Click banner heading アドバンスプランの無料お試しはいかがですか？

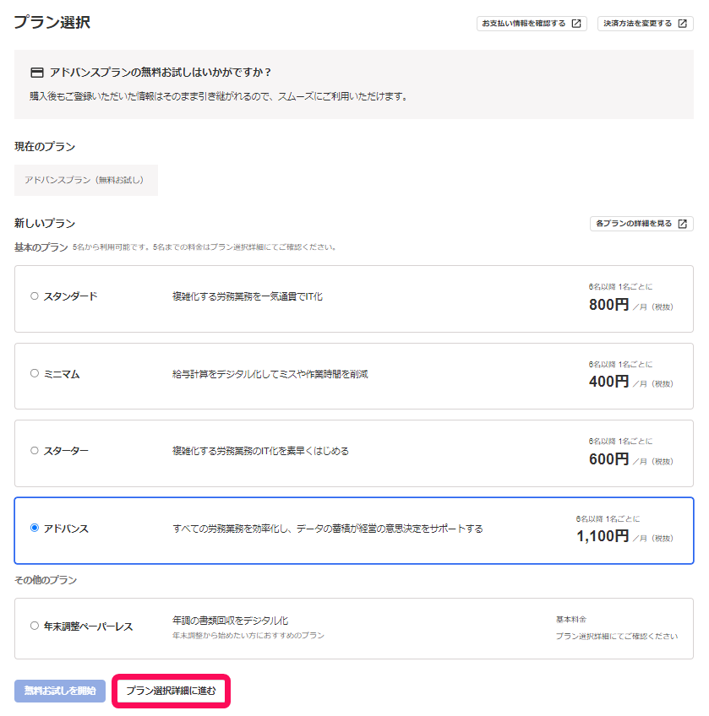pos(161,72)
